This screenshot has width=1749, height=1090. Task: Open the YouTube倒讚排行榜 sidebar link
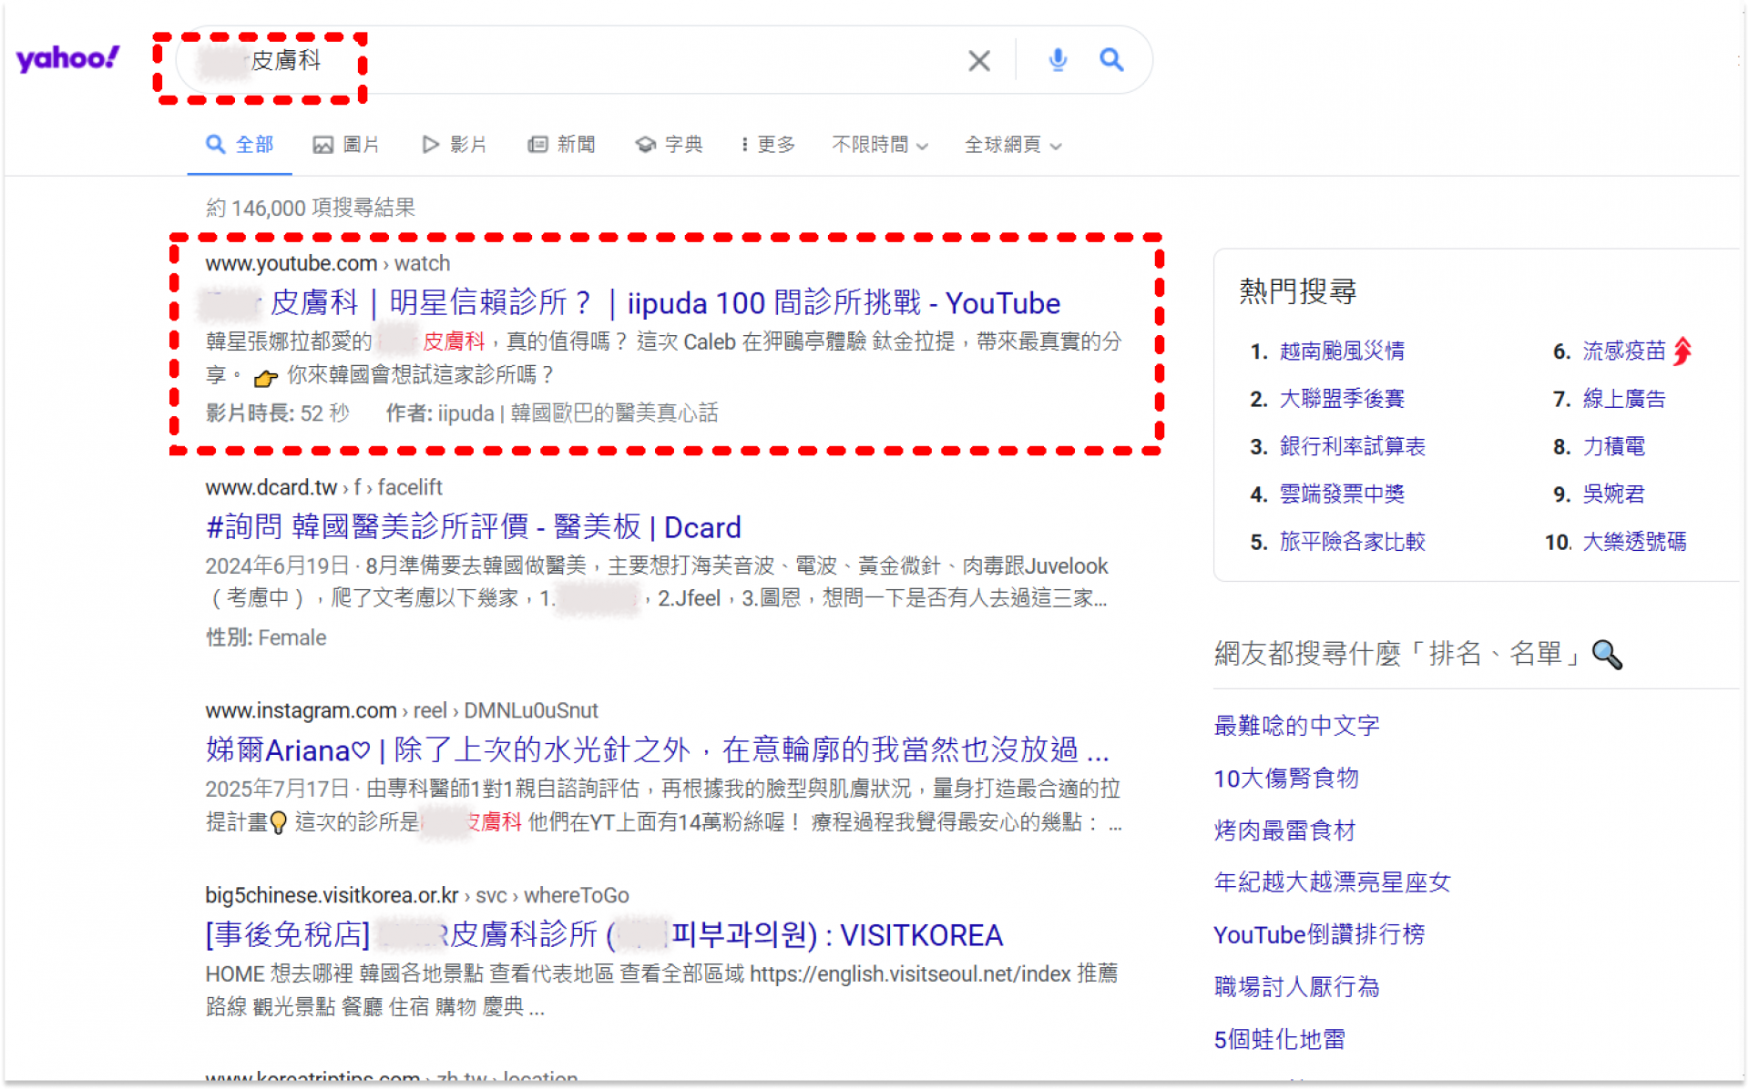pyautogui.click(x=1319, y=934)
